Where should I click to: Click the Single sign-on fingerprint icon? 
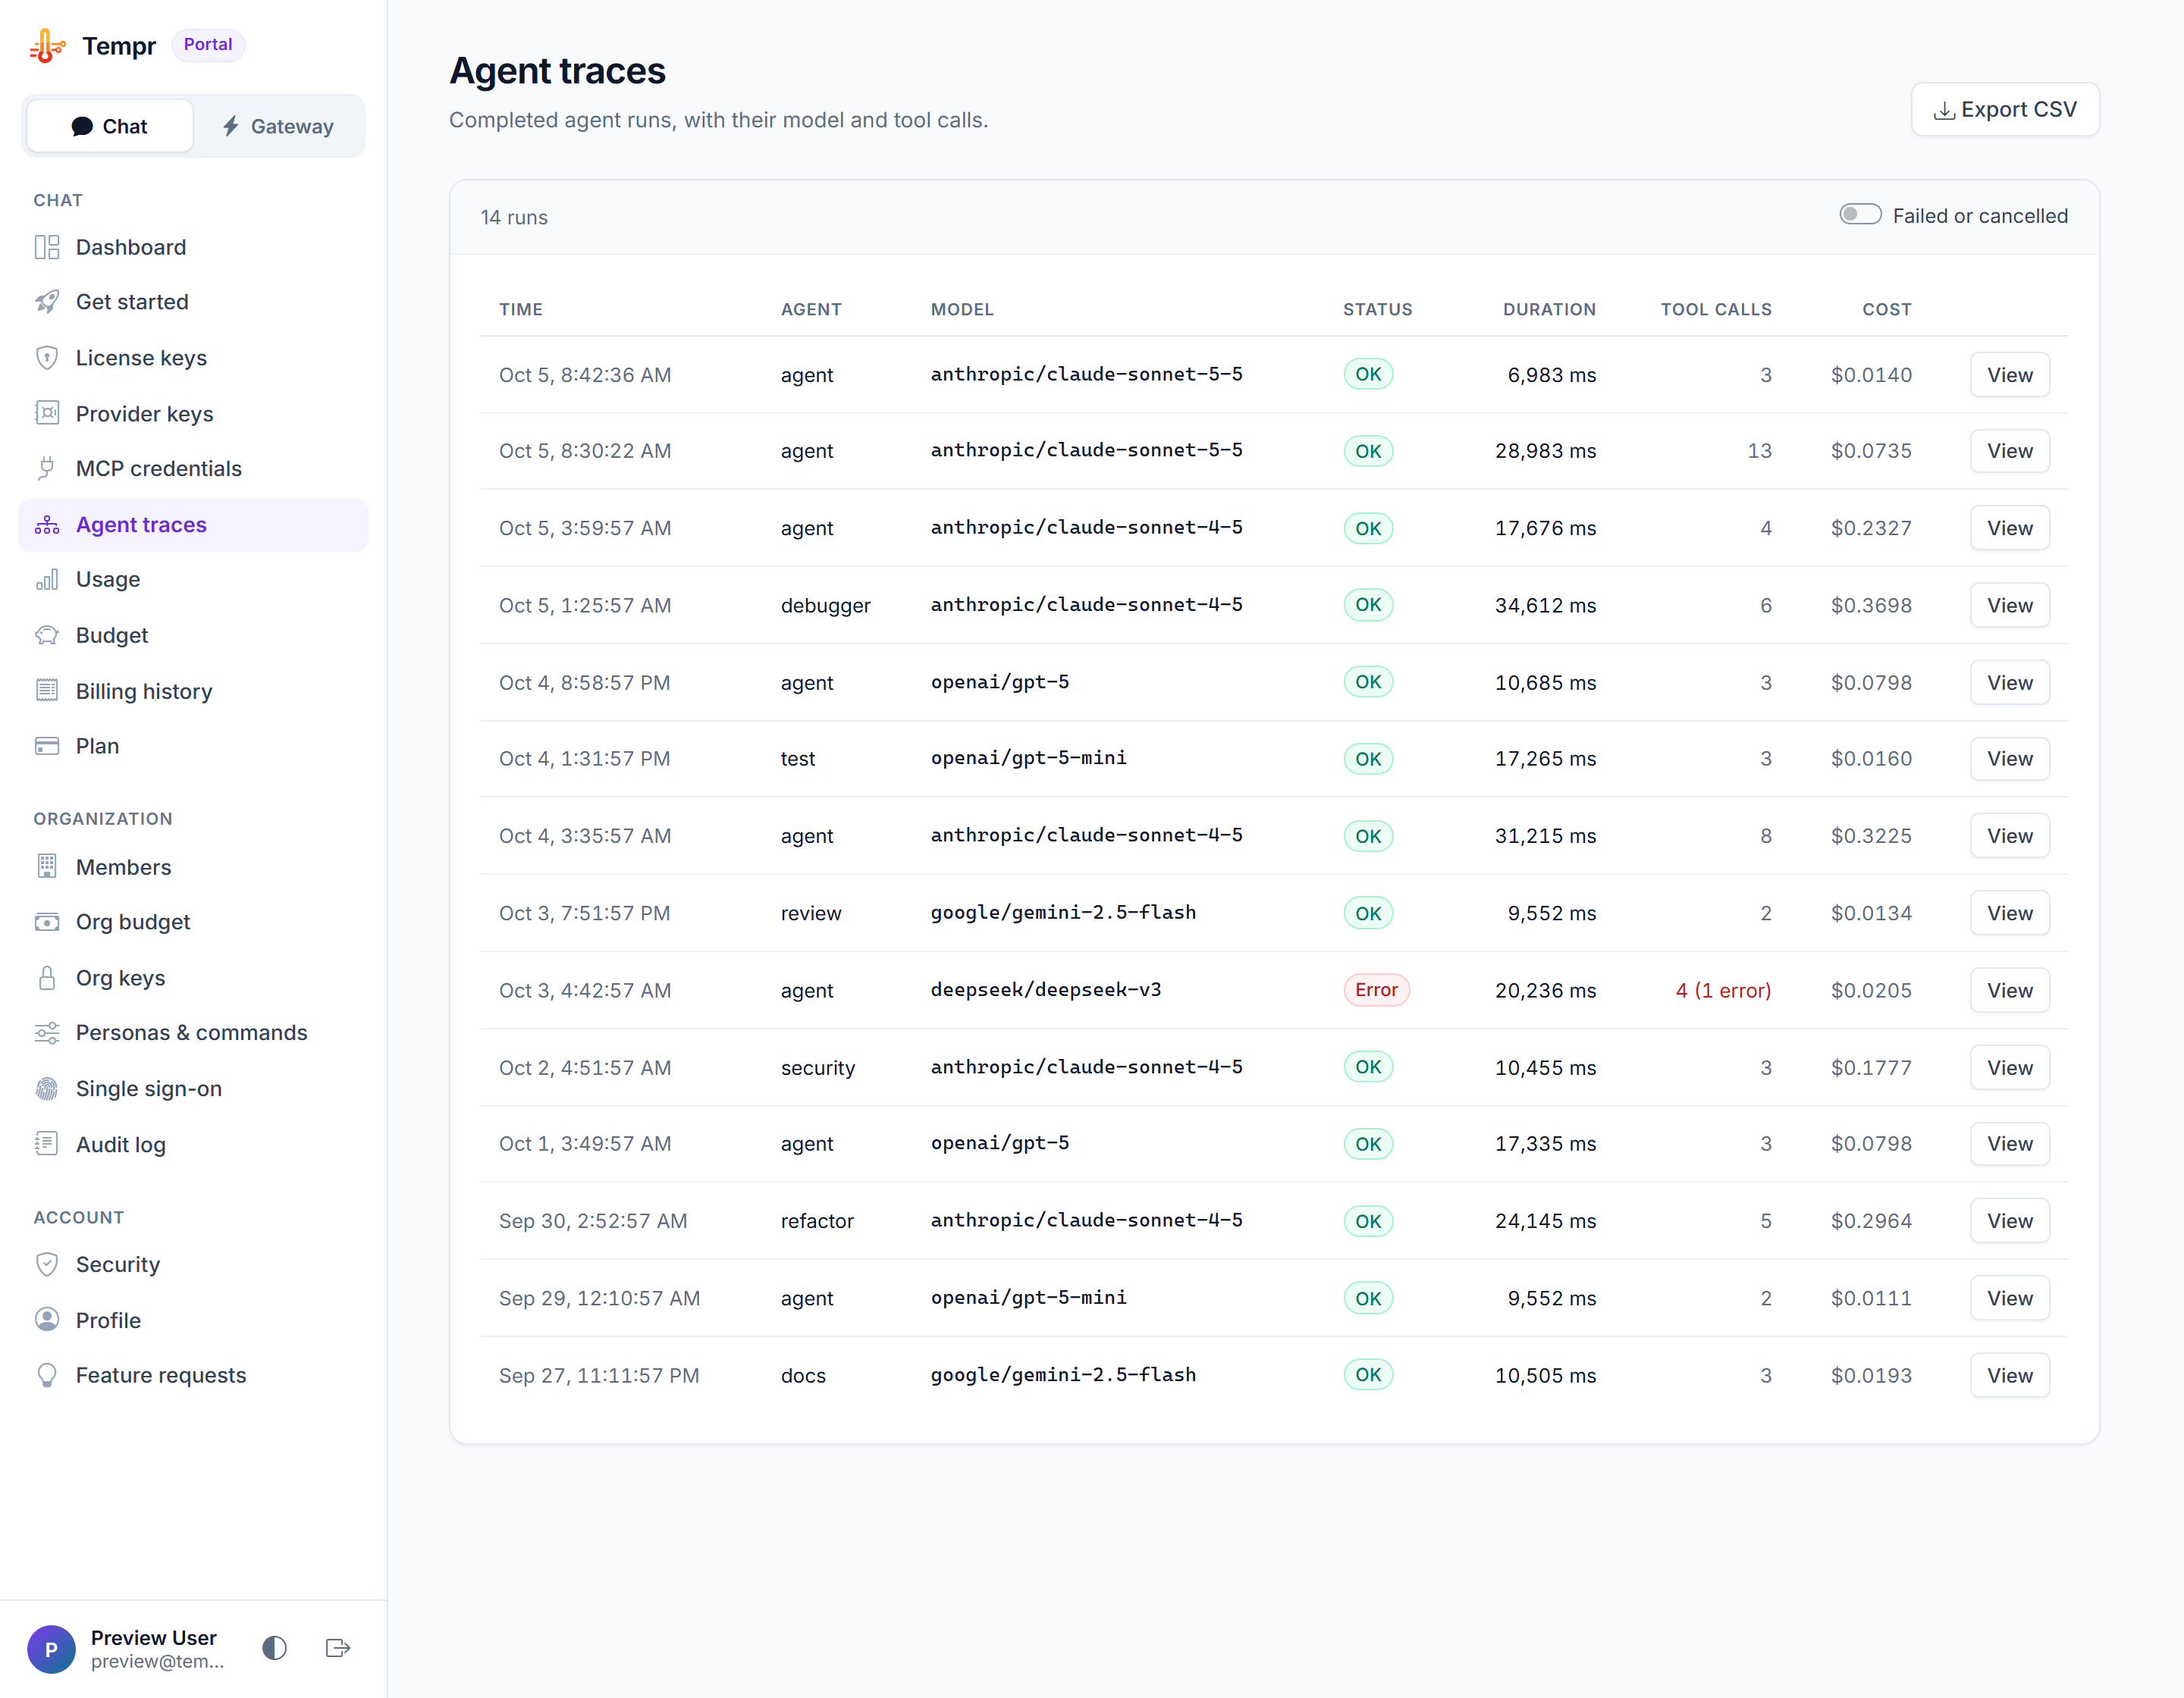(x=47, y=1089)
